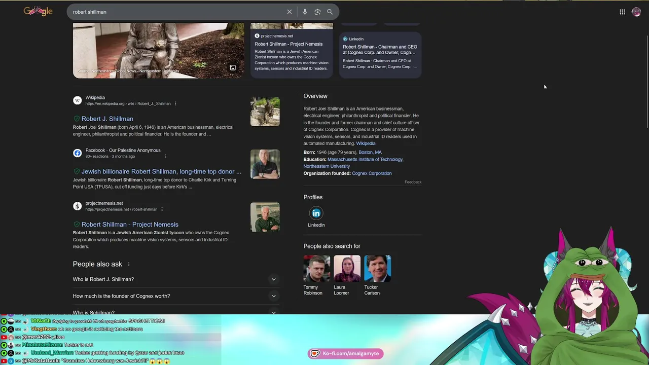Click the Wikipedia favicon

[77, 100]
